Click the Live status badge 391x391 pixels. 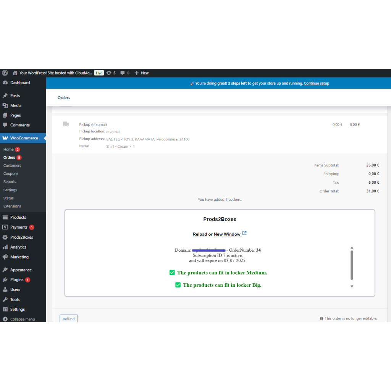[x=99, y=73]
